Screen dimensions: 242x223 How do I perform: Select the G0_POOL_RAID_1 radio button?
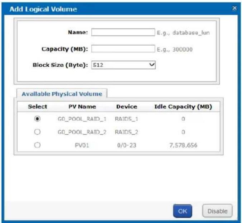[37, 119]
